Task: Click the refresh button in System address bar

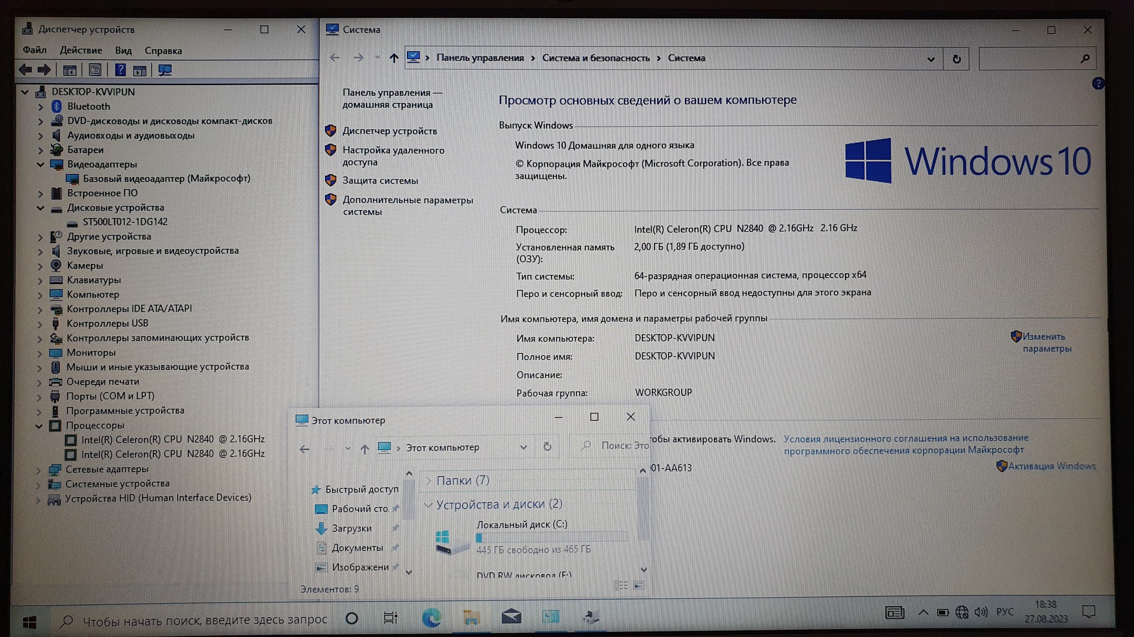Action: (x=956, y=59)
